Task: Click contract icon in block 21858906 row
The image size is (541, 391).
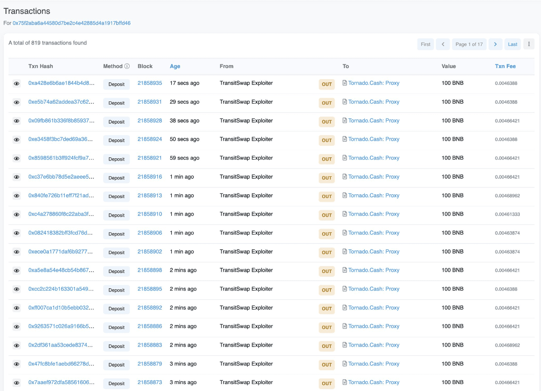Action: coord(344,233)
